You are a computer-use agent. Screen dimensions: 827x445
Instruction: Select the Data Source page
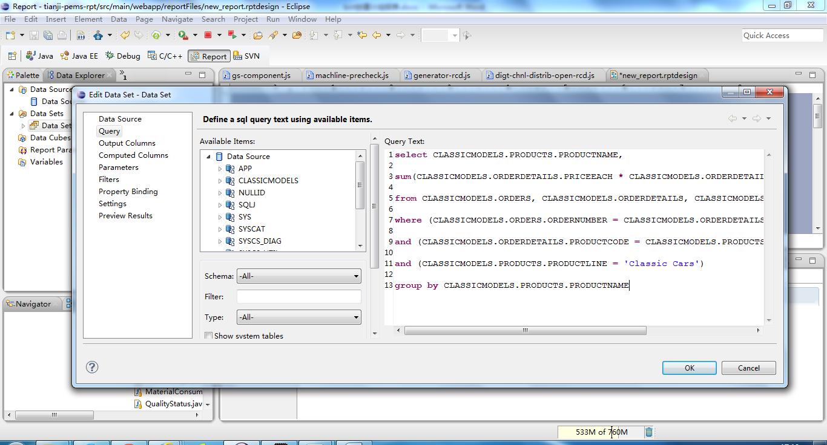pos(120,119)
